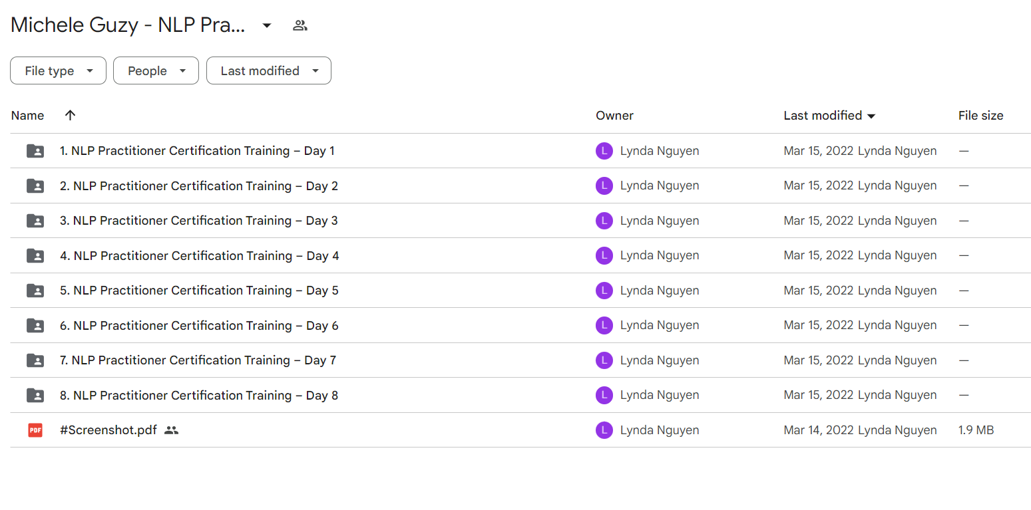Viewport: 1031px width, 510px height.
Task: Click the folder title 'Michele Guzy - NLP Pra...'
Action: [128, 26]
